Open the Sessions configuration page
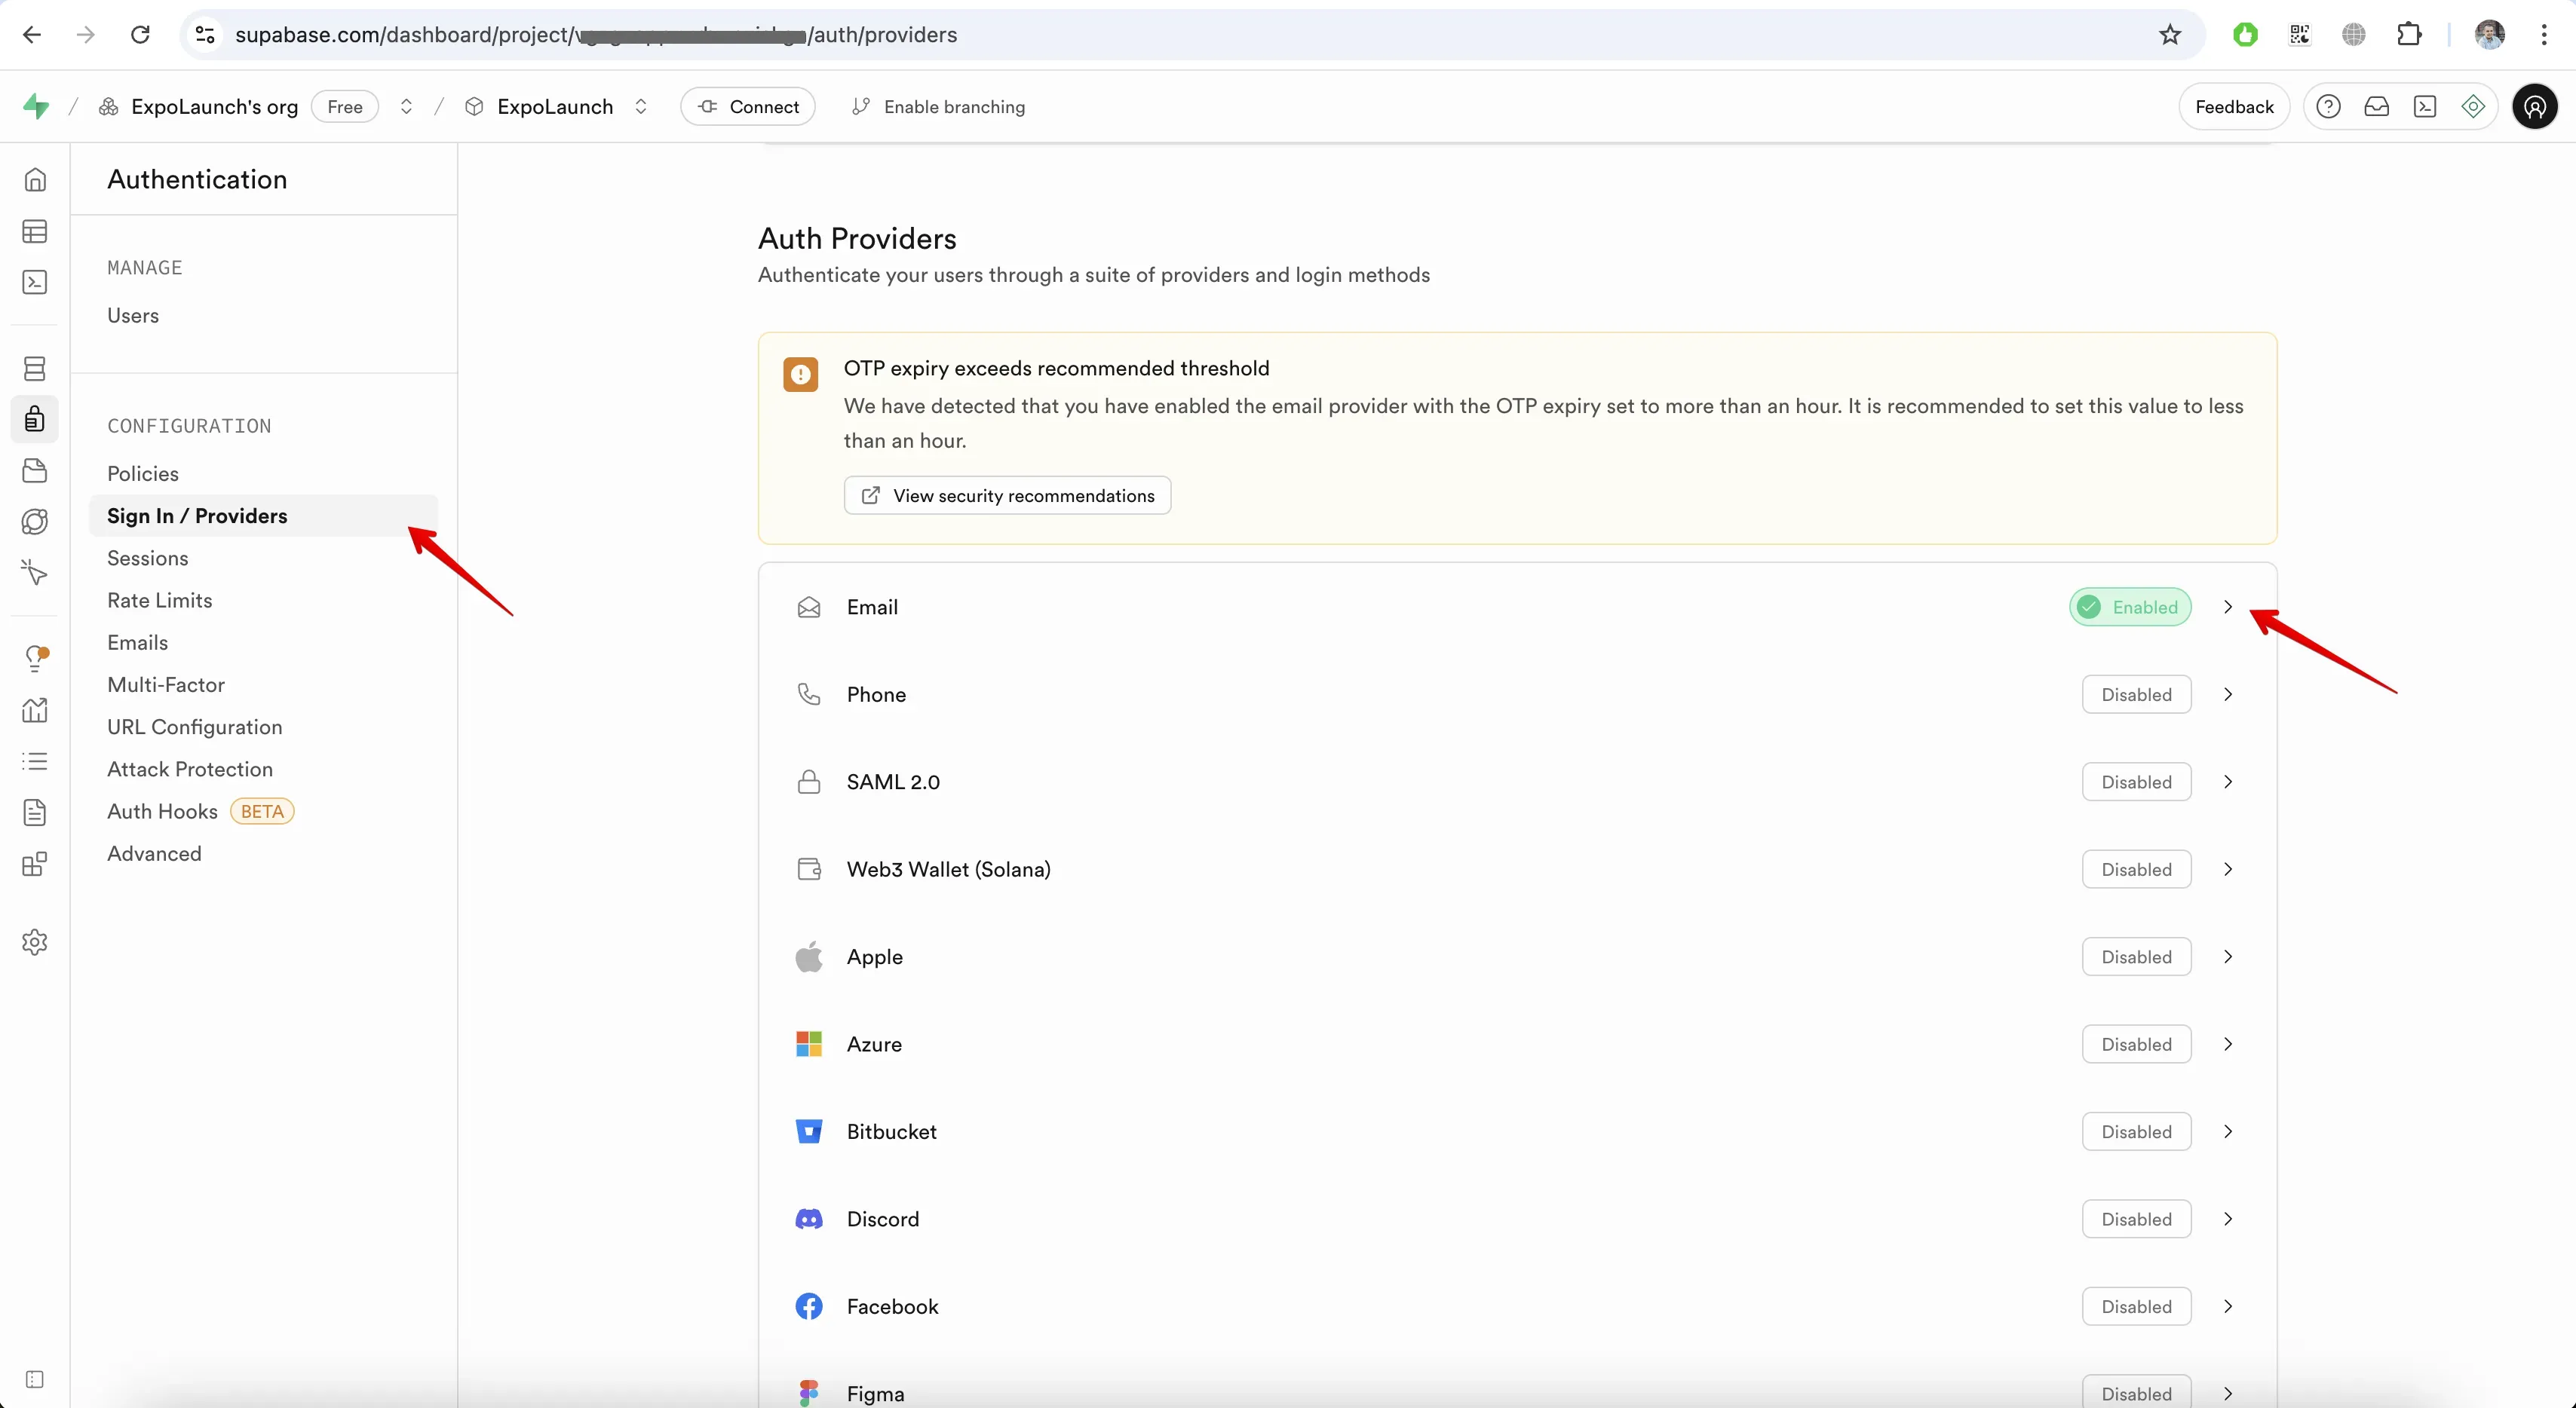This screenshot has width=2576, height=1408. point(148,559)
